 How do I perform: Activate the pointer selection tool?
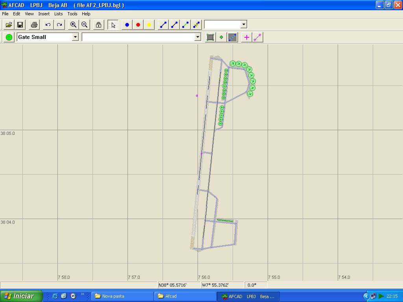pyautogui.click(x=113, y=25)
